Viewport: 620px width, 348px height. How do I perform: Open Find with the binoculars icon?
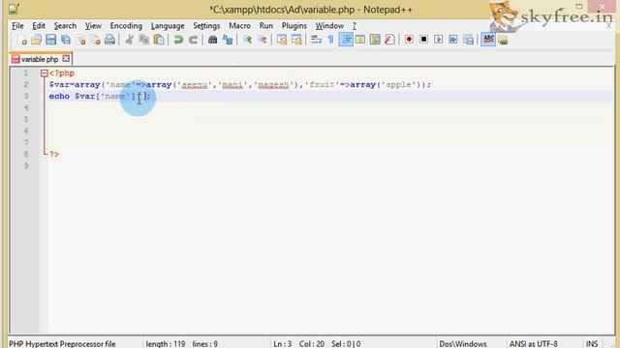pos(213,40)
